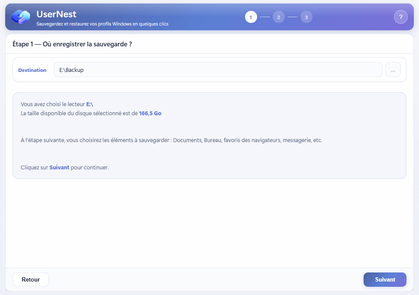This screenshot has width=419, height=295.
Task: Click the UserNest logo icon
Action: (x=20, y=16)
